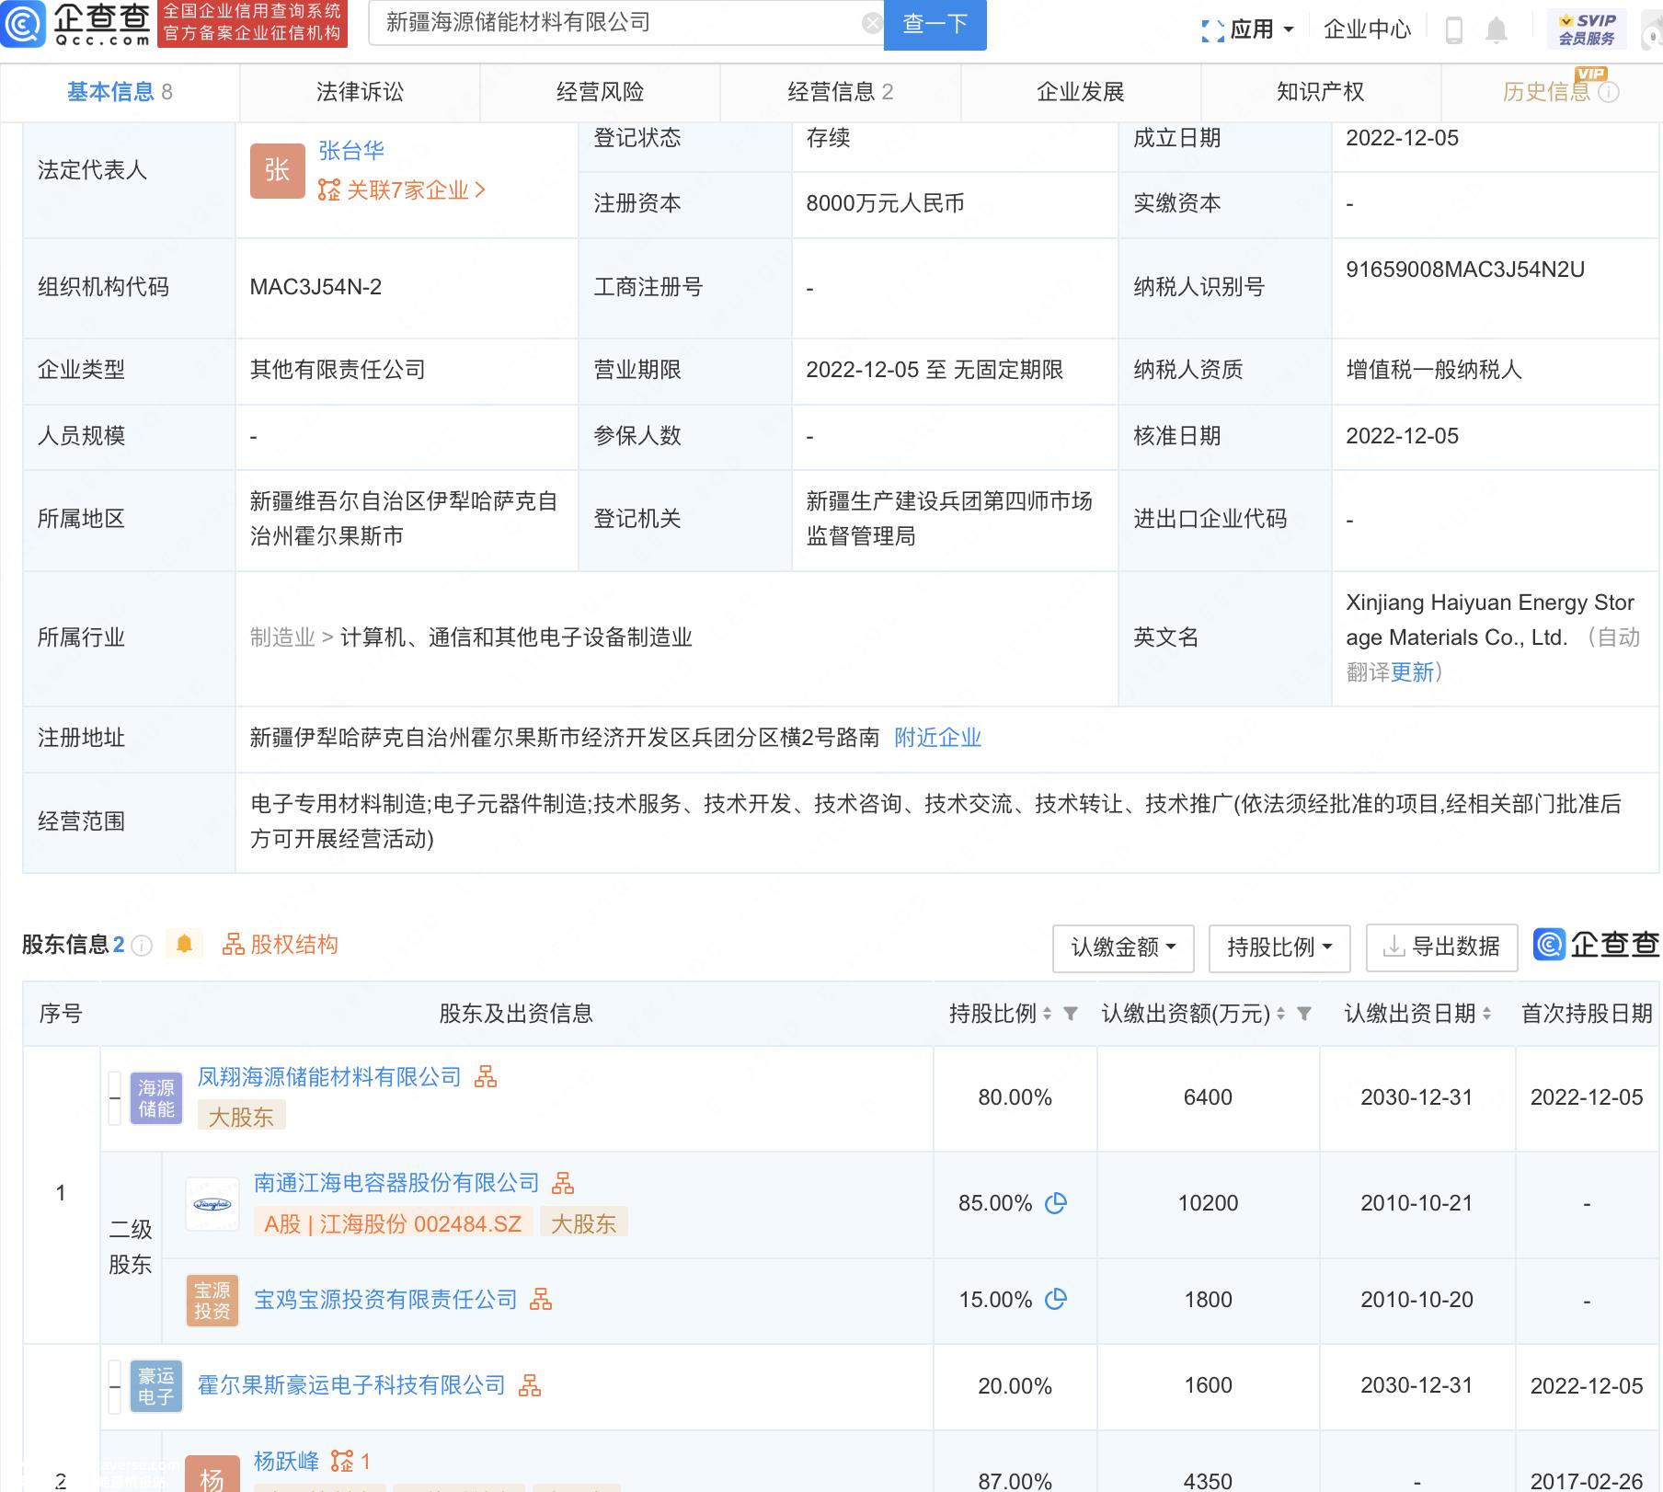Viewport: 1663px width, 1492px height.
Task: Click the Jianghai company logo thumbnail
Action: [212, 1204]
